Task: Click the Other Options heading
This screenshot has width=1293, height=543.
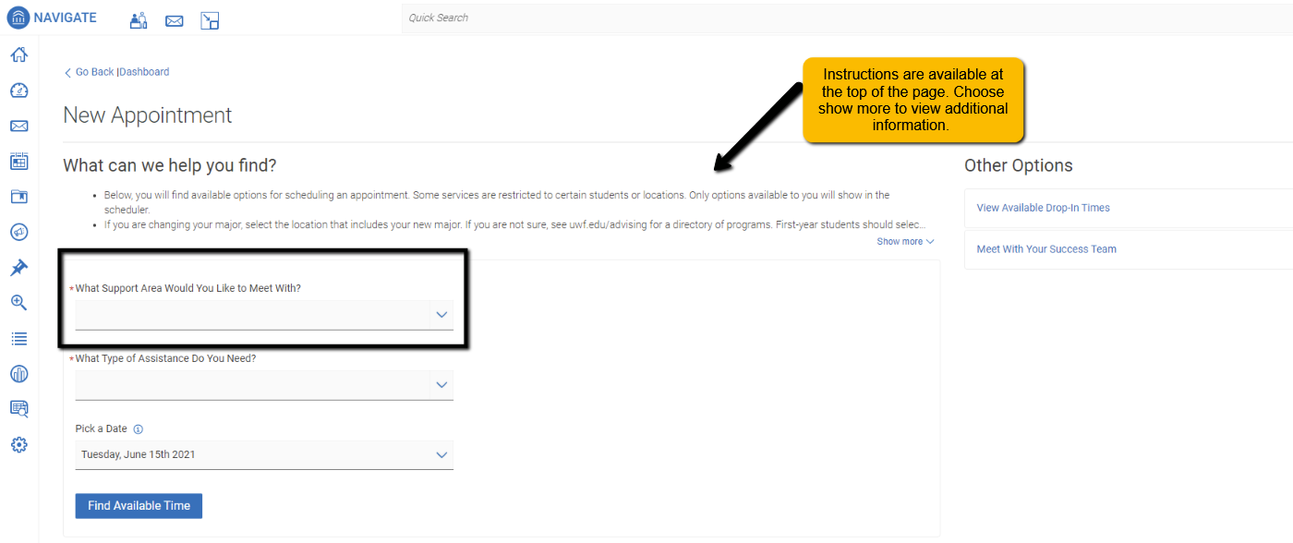Action: (1019, 165)
